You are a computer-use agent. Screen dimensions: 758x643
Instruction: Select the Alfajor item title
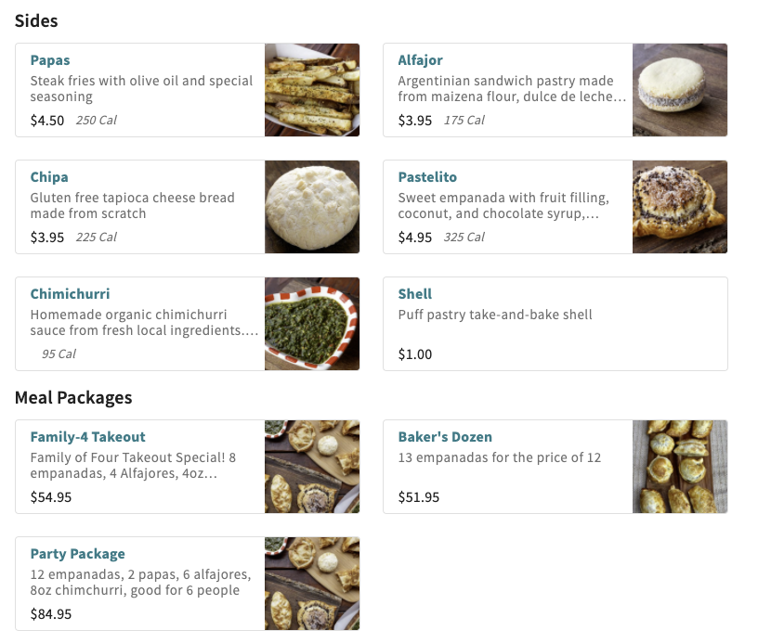420,60
